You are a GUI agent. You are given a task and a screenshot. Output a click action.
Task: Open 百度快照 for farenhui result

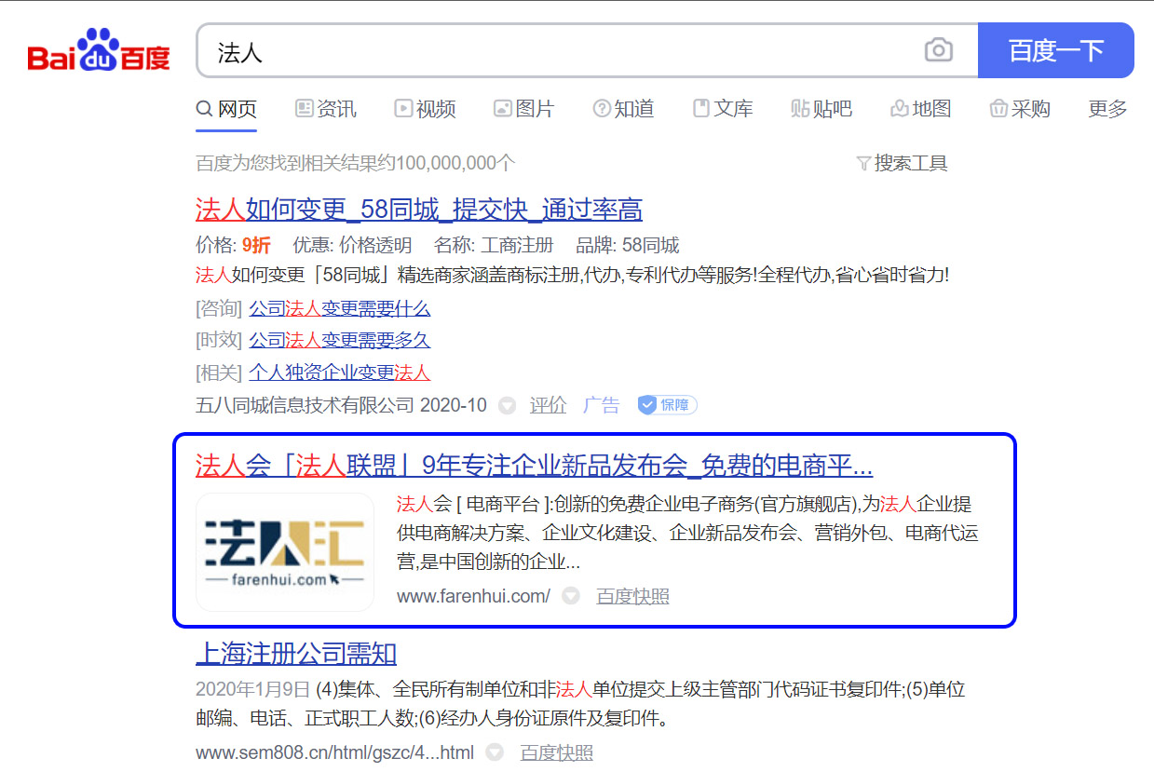tap(632, 596)
